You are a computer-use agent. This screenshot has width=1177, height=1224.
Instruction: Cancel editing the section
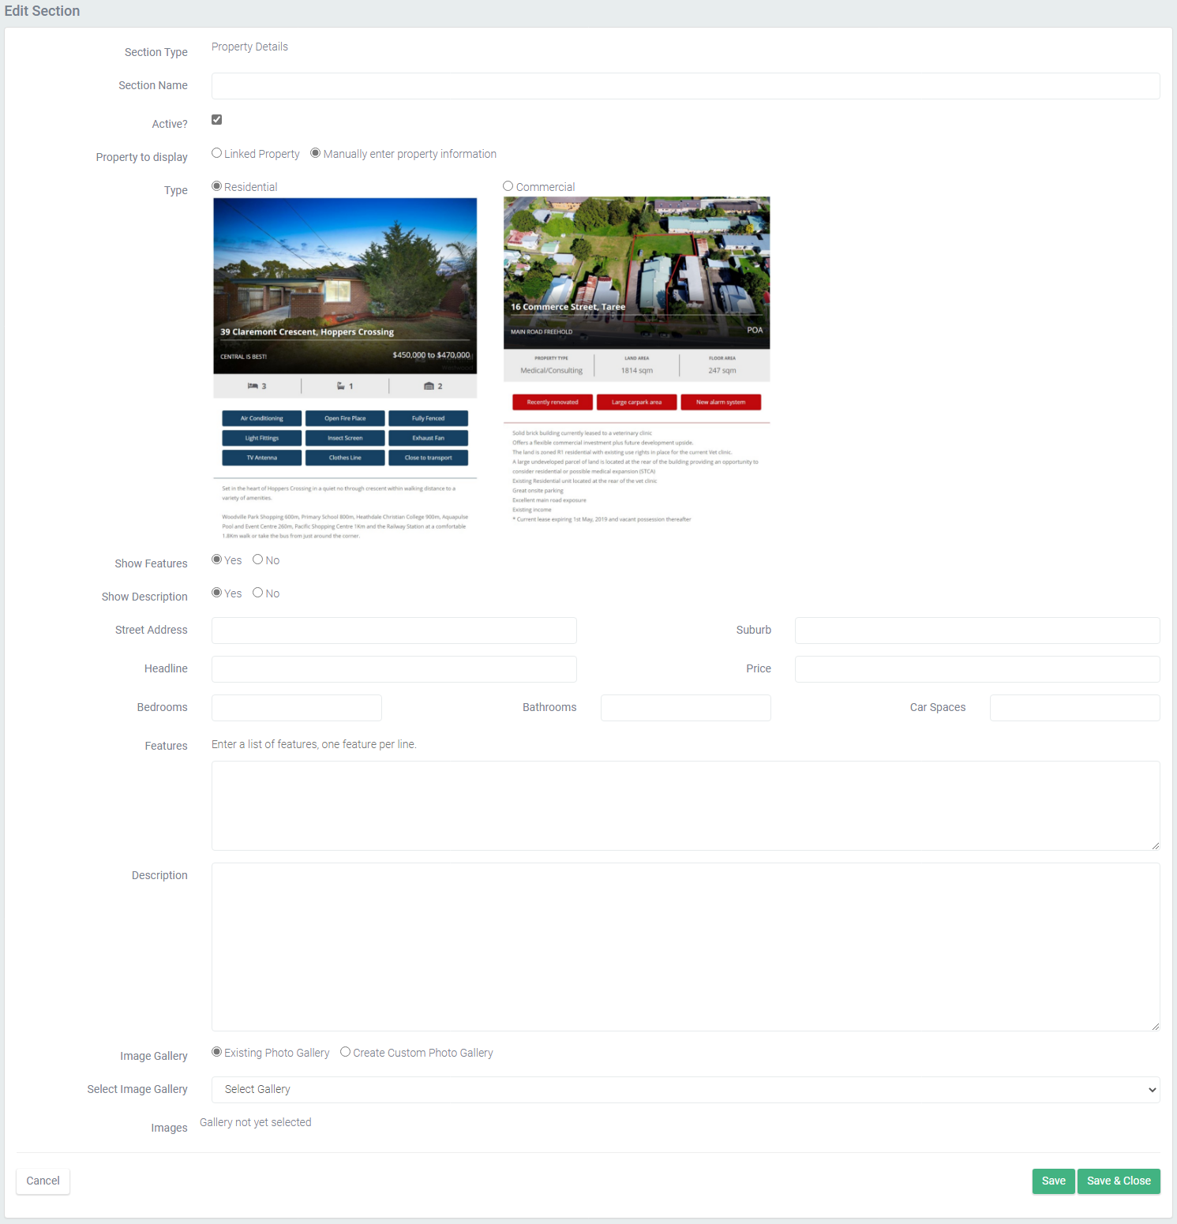tap(43, 1181)
